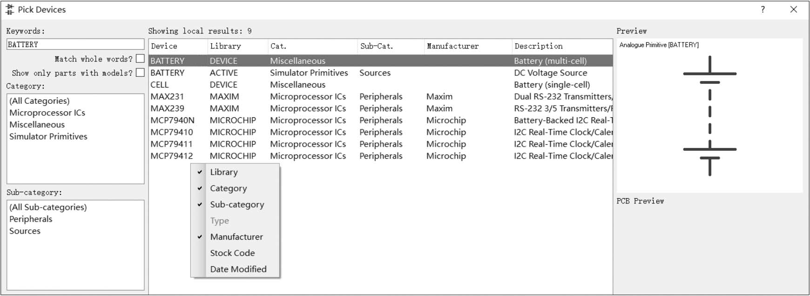
Task: Click the help question mark button
Action: click(763, 10)
